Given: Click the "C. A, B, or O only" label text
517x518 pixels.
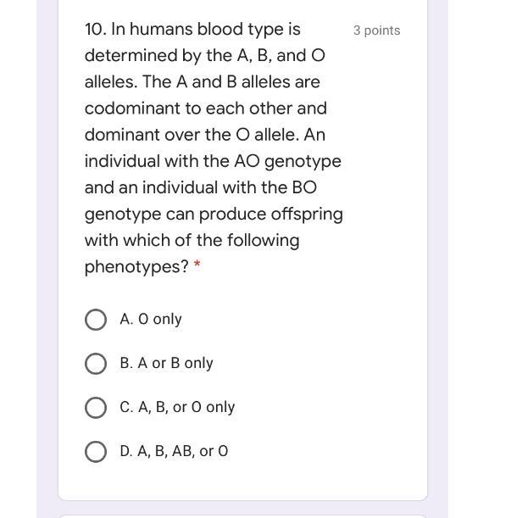Looking at the screenshot, I should [x=177, y=408].
